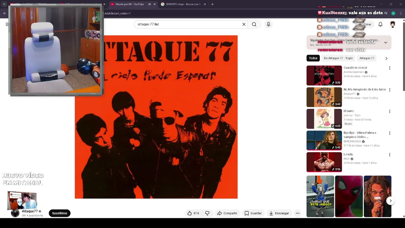Click Bye Bye - Vilma Palma e vampiros title
This screenshot has width=405, height=228.
[360, 135]
